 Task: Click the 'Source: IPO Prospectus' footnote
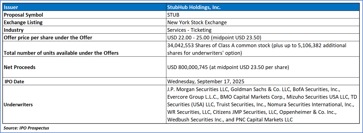[26, 128]
